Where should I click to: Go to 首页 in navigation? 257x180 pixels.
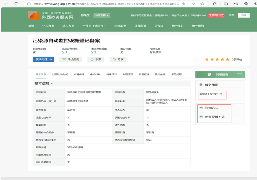(x=31, y=26)
